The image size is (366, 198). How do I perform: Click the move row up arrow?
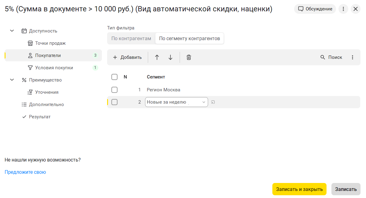[x=157, y=57]
